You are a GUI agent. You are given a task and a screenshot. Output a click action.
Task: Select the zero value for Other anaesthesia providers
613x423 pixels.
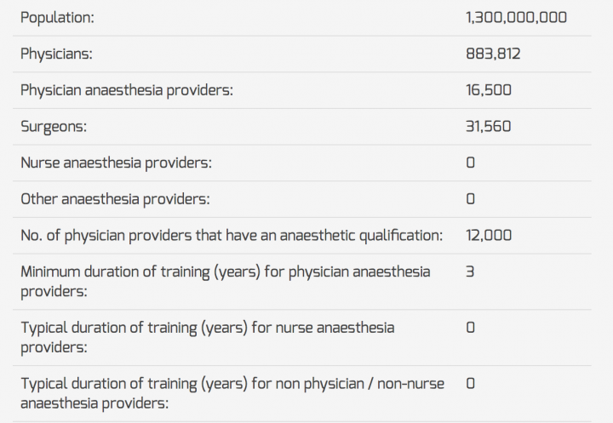(x=471, y=199)
